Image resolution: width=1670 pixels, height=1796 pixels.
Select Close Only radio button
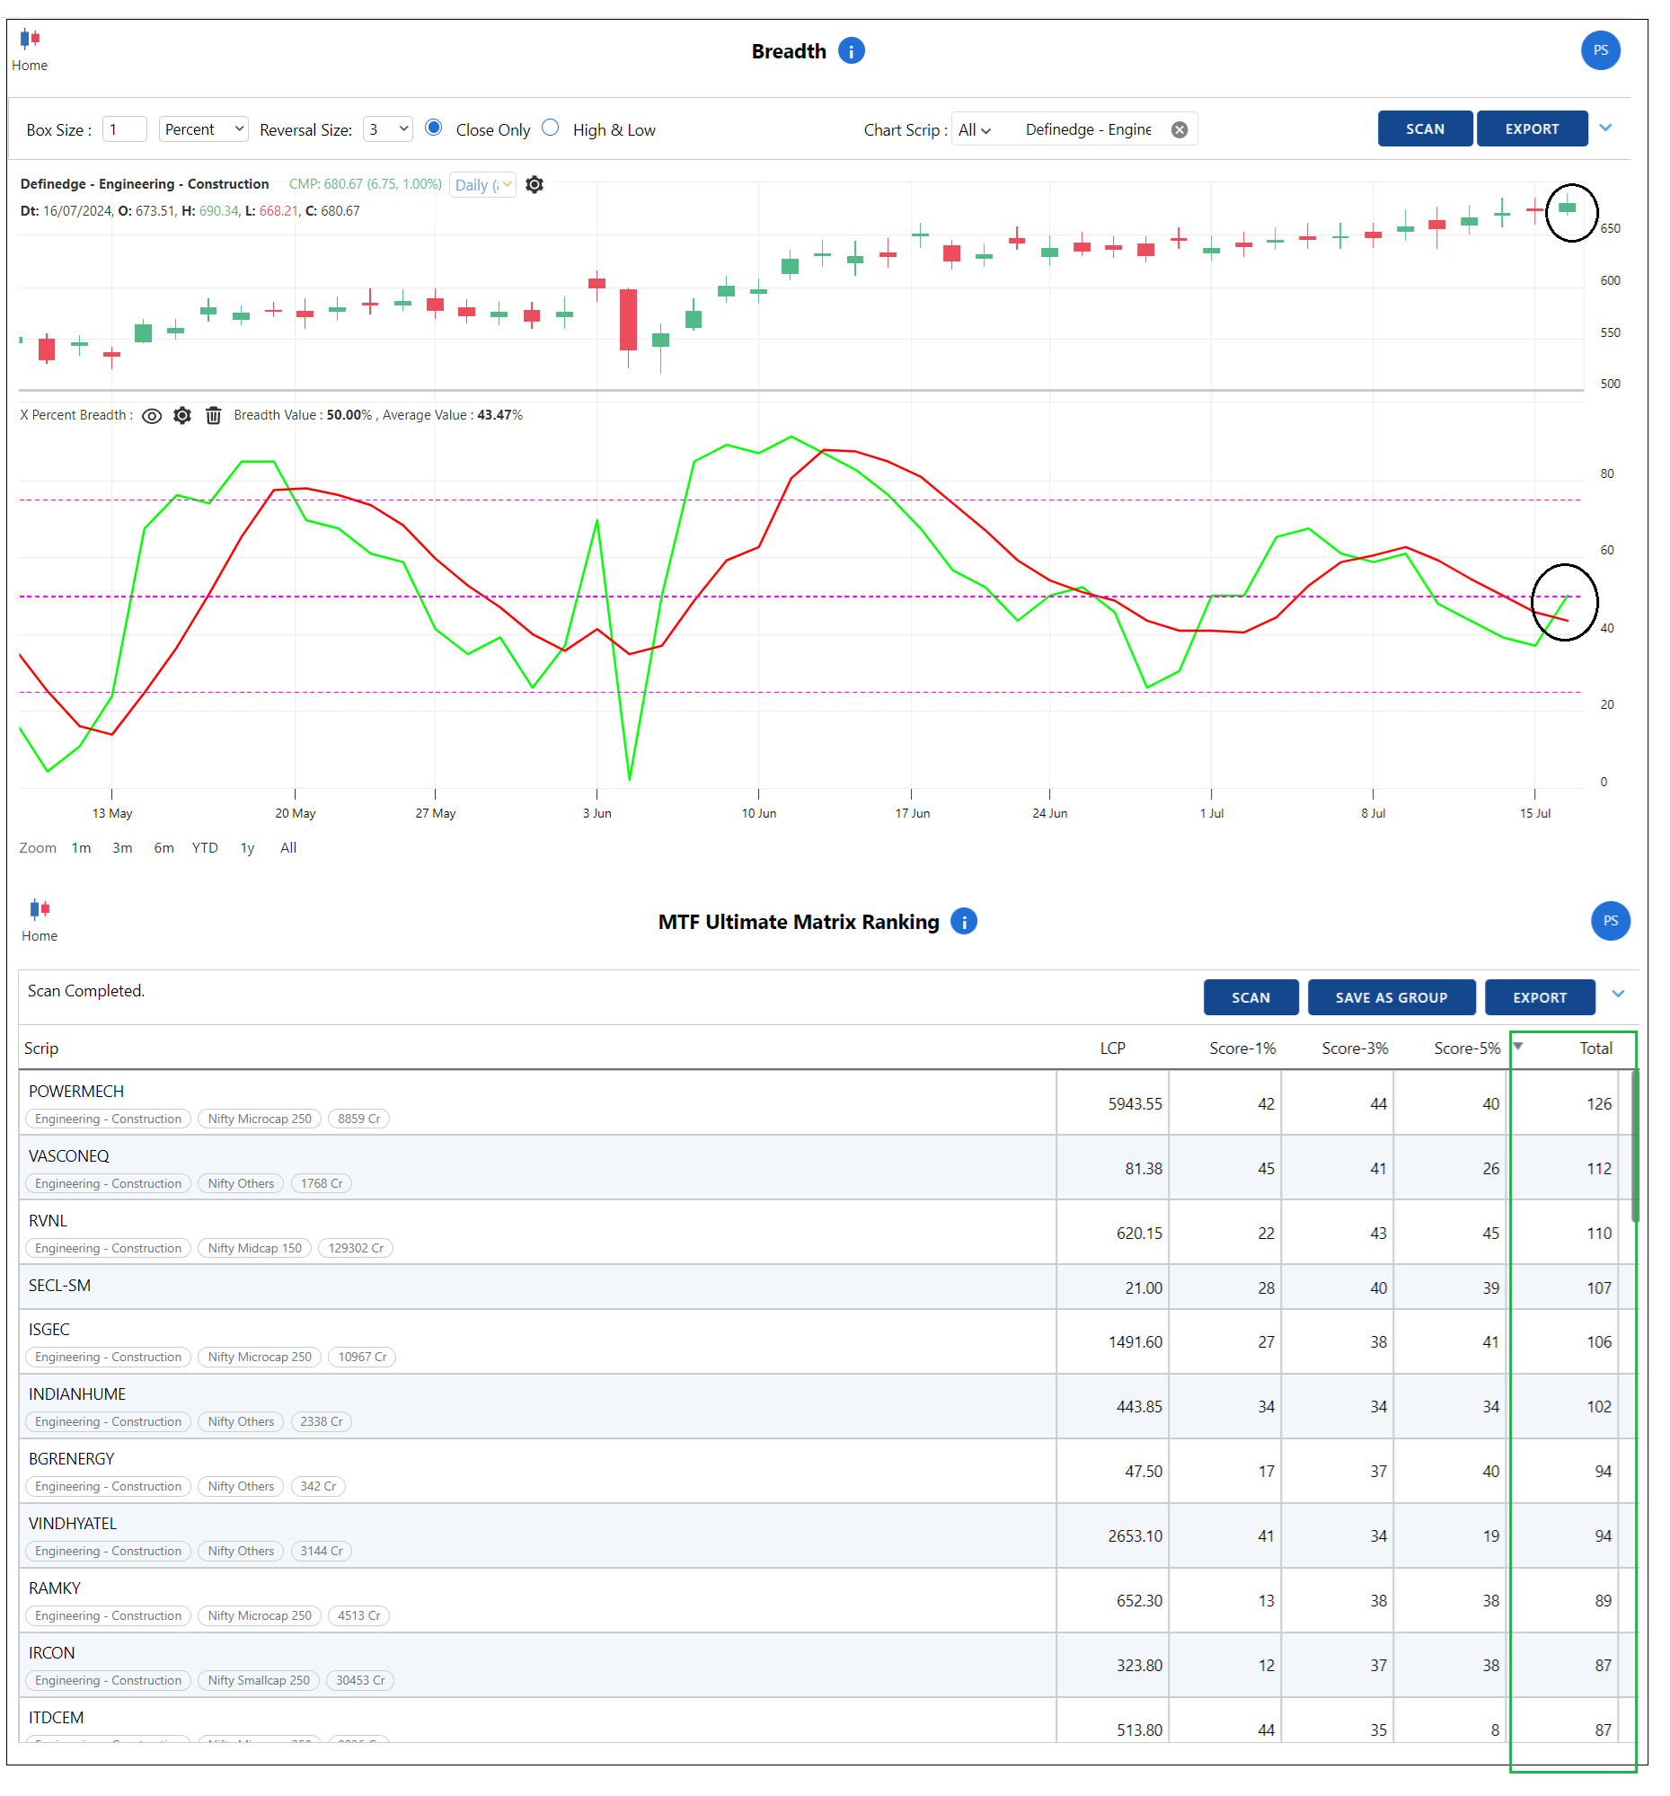[x=434, y=128]
